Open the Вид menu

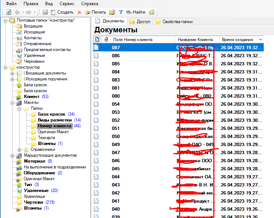pos(49,4)
